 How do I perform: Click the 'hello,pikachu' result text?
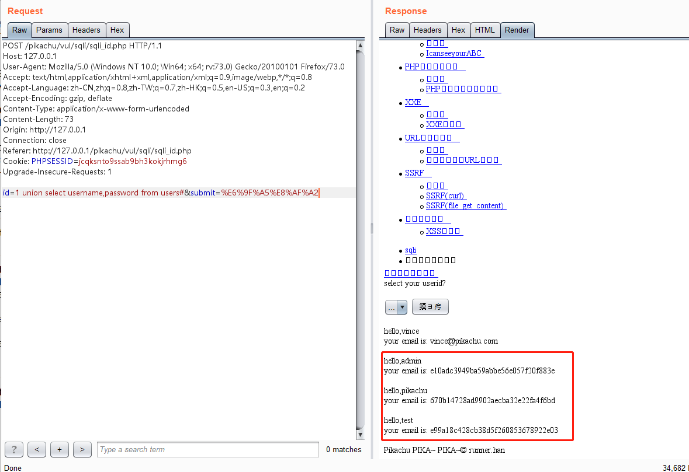[405, 390]
